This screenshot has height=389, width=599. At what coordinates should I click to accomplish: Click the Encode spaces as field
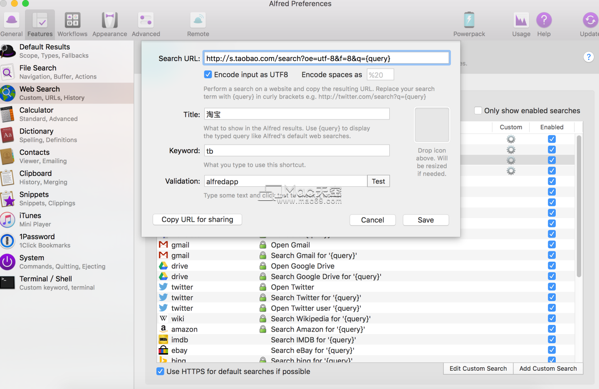click(380, 75)
